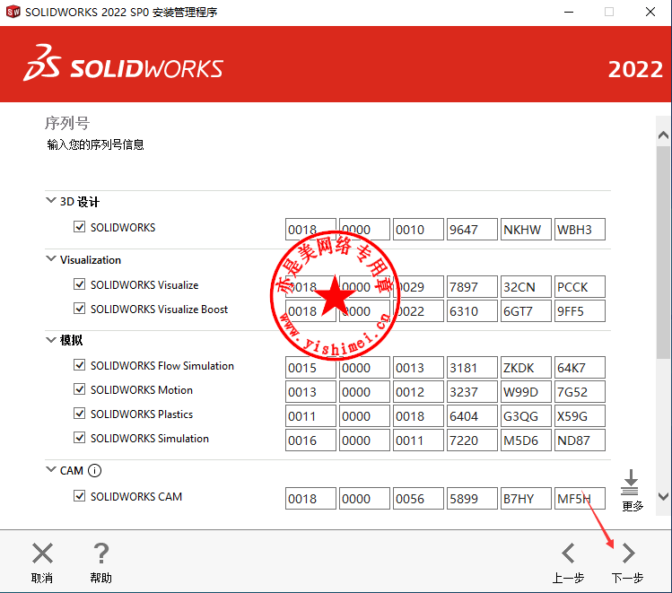Click the 取消 label
The image size is (672, 593).
click(x=42, y=578)
